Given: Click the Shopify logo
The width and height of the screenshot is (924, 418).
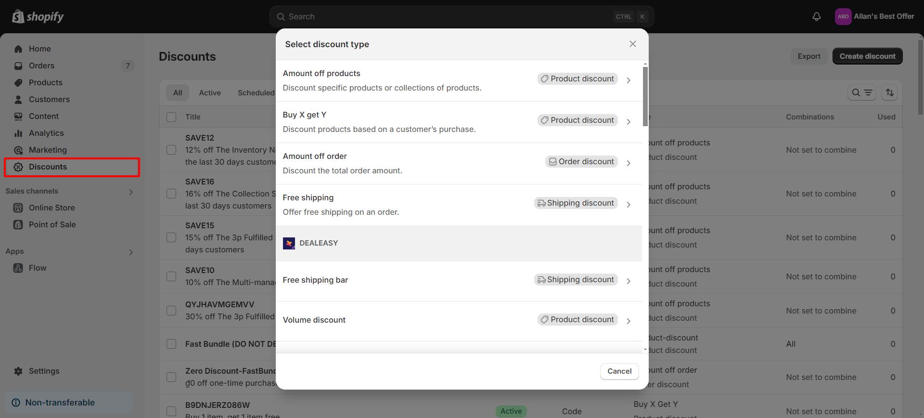Looking at the screenshot, I should [x=38, y=17].
